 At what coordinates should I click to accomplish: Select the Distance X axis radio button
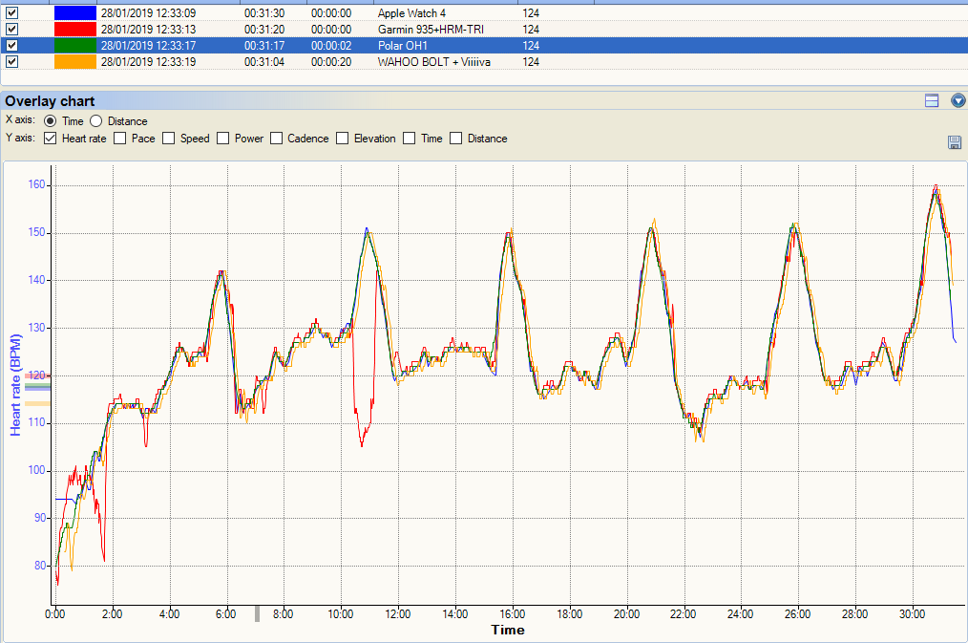click(x=95, y=121)
